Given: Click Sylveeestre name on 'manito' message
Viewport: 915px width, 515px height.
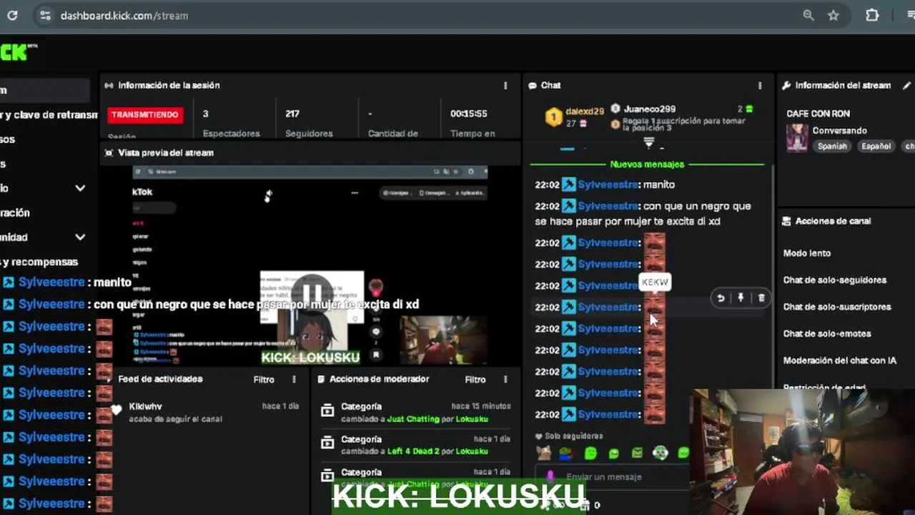Looking at the screenshot, I should [608, 185].
